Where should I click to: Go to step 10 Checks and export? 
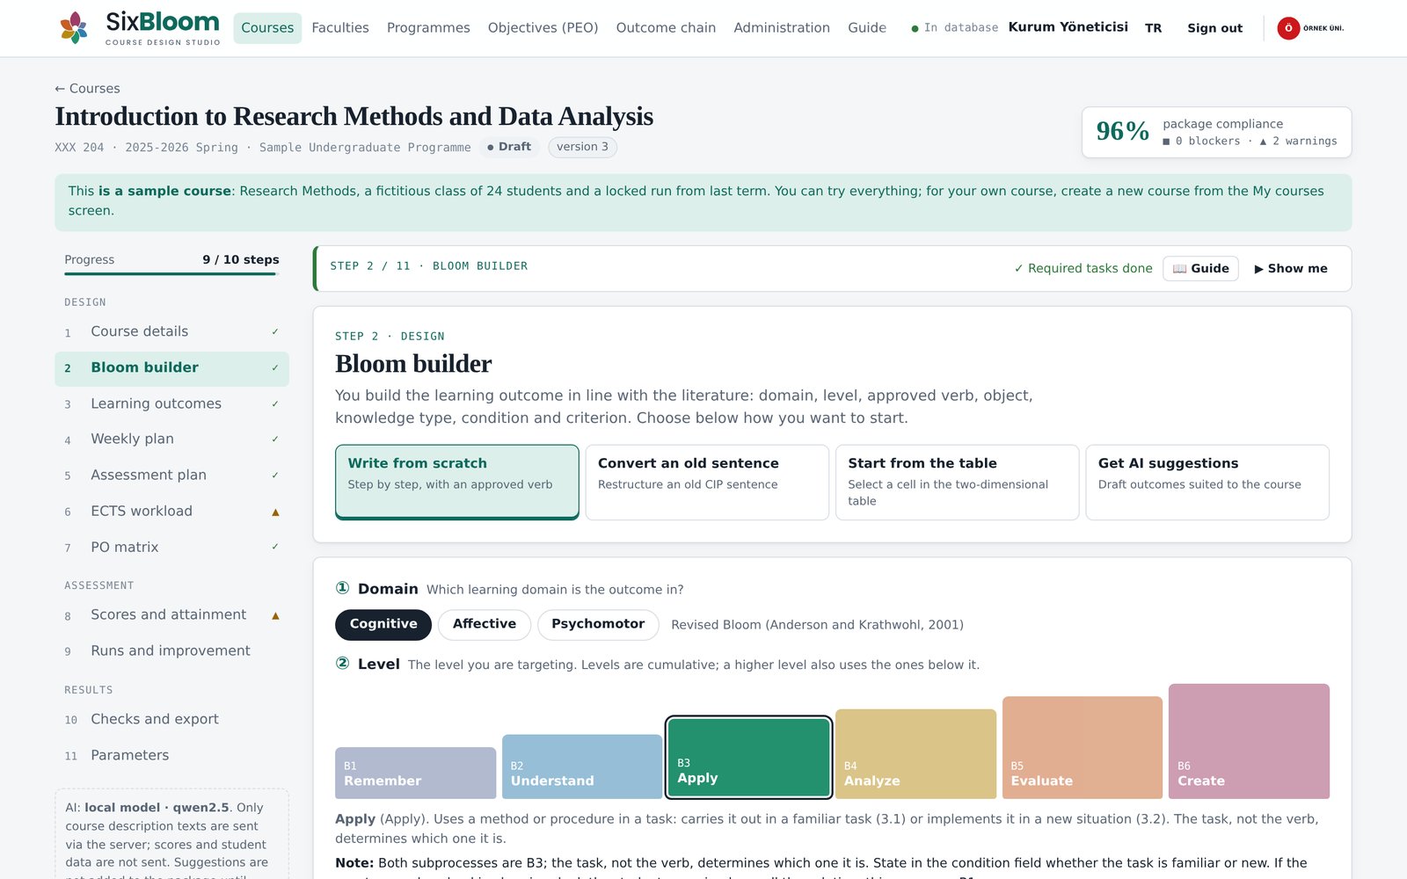tap(171, 719)
